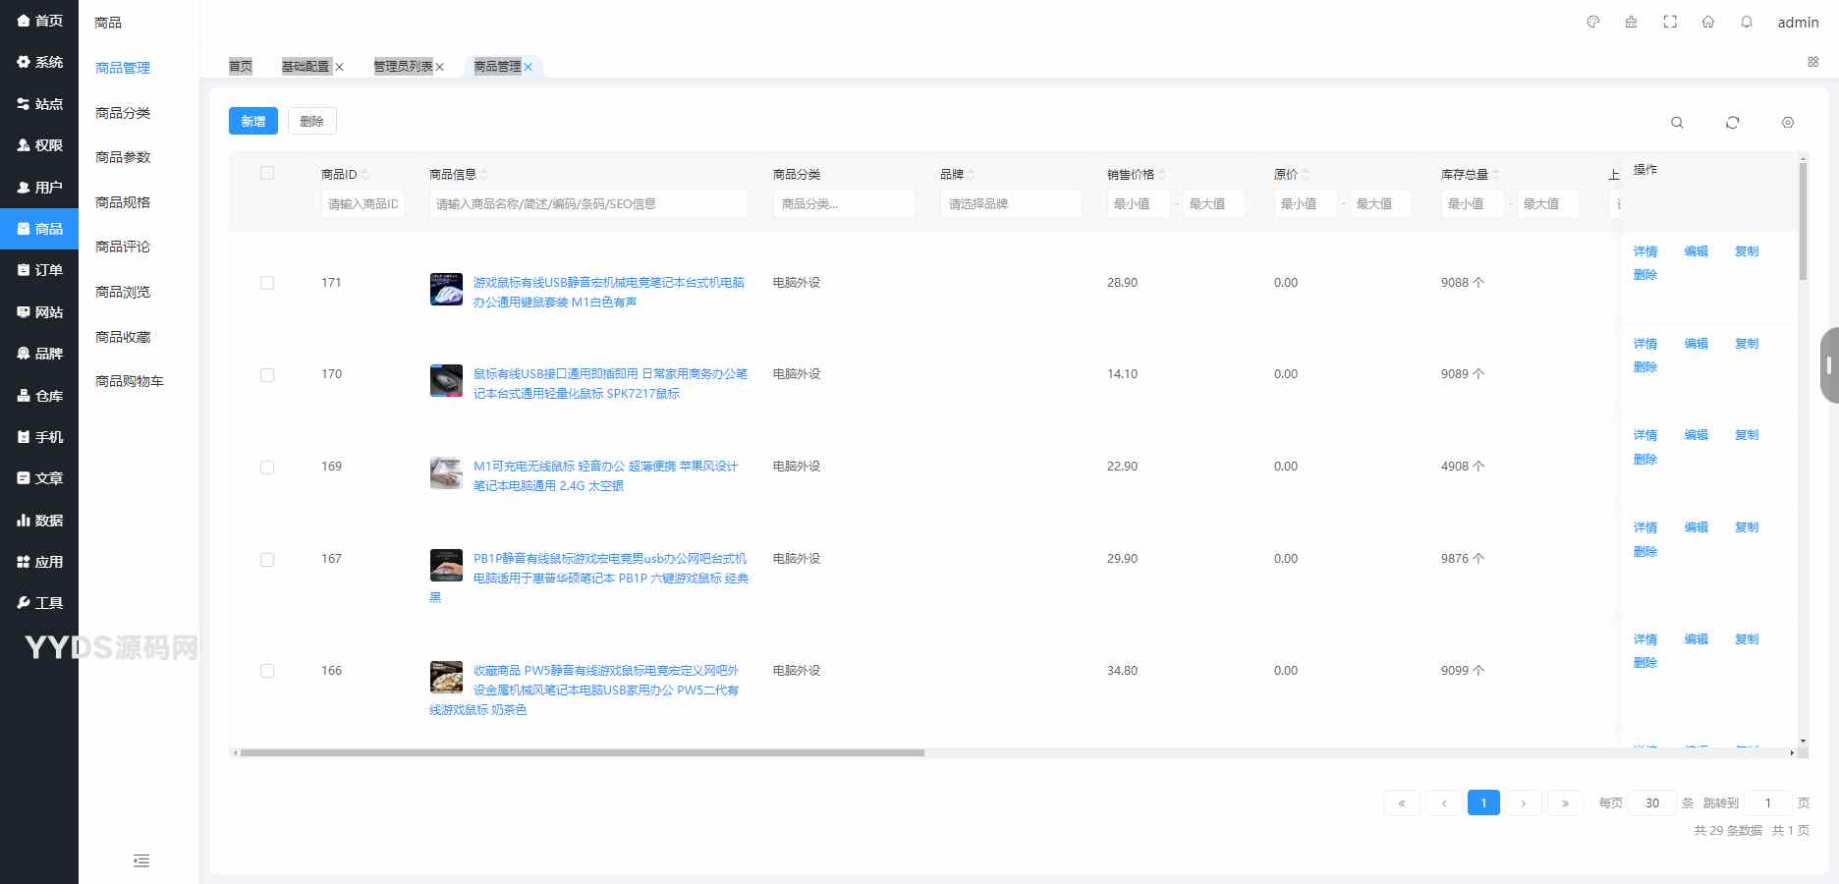
Task: Click the table search magnifier icon
Action: point(1677,123)
